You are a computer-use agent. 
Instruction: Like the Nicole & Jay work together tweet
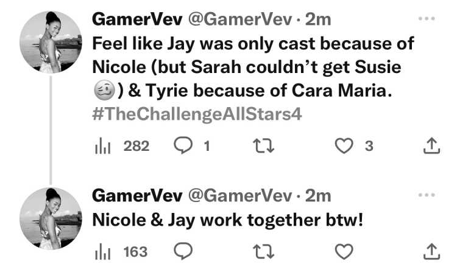344,252
